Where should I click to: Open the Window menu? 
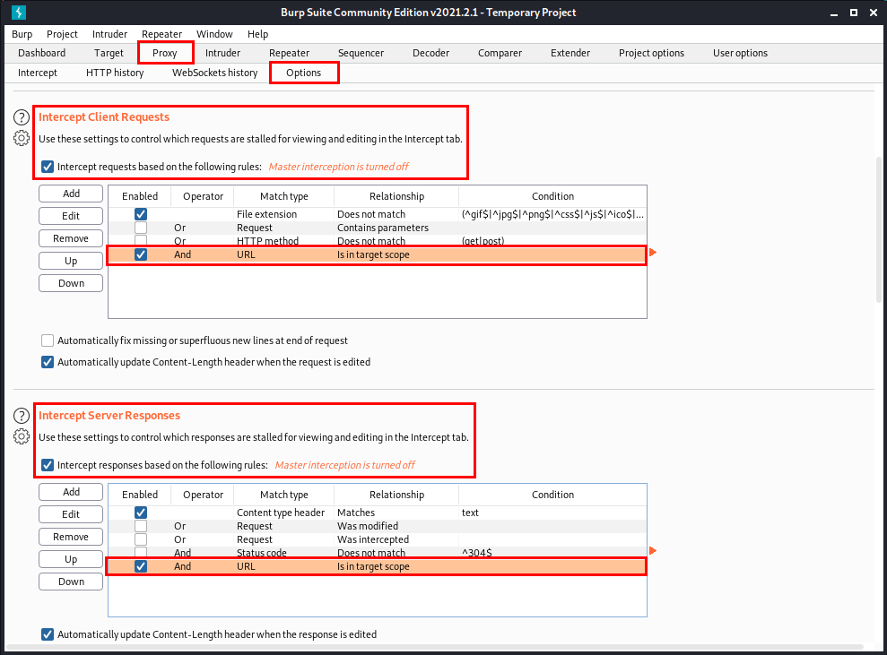(x=214, y=34)
